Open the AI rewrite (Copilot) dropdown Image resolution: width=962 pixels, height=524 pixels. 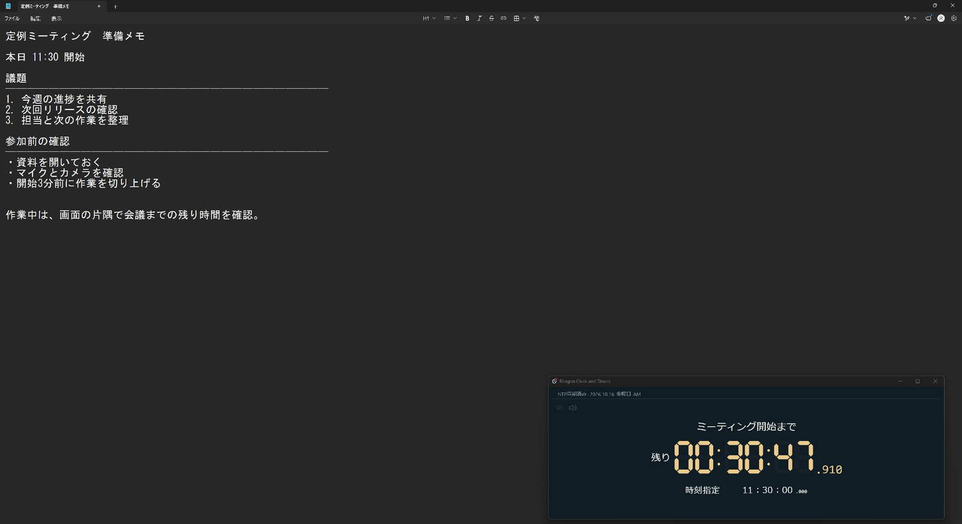point(910,19)
